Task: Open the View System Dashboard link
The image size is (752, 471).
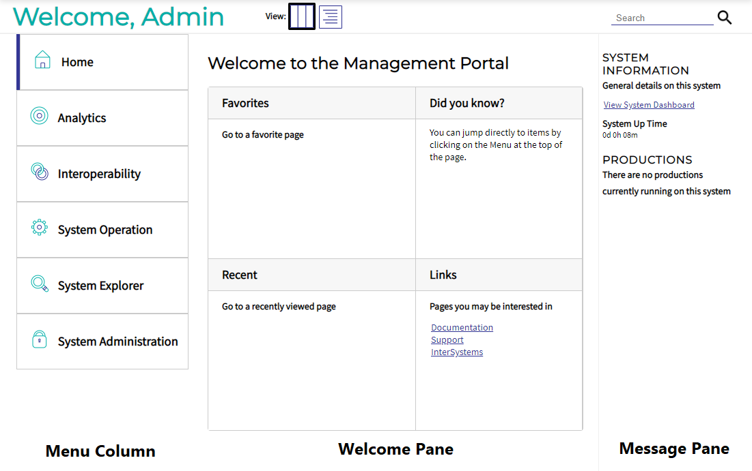Action: (648, 104)
